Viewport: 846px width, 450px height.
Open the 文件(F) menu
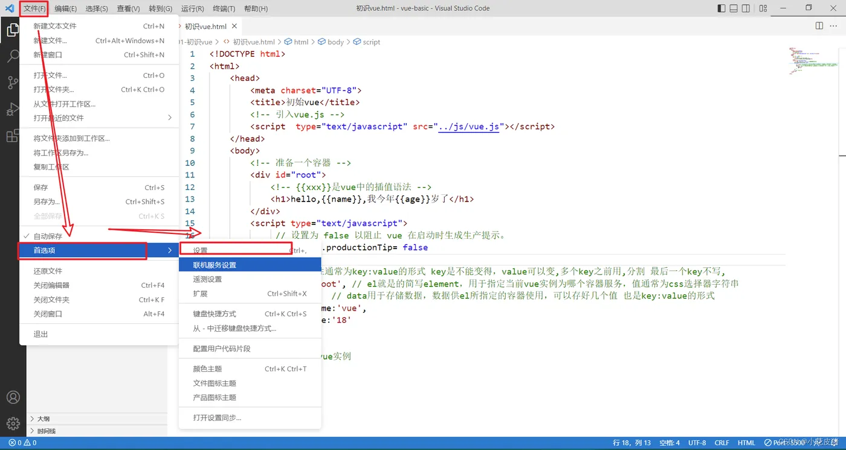pos(34,8)
